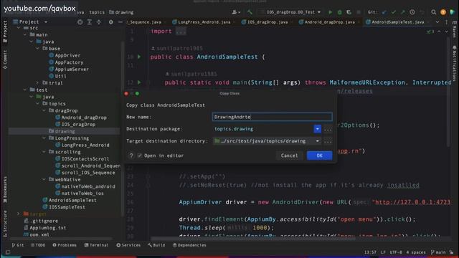
Task: Open the Problems tool window tab
Action: [65, 245]
